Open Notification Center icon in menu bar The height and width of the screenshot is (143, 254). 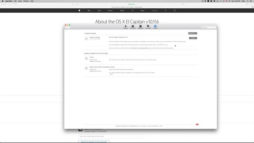pos(251,1)
